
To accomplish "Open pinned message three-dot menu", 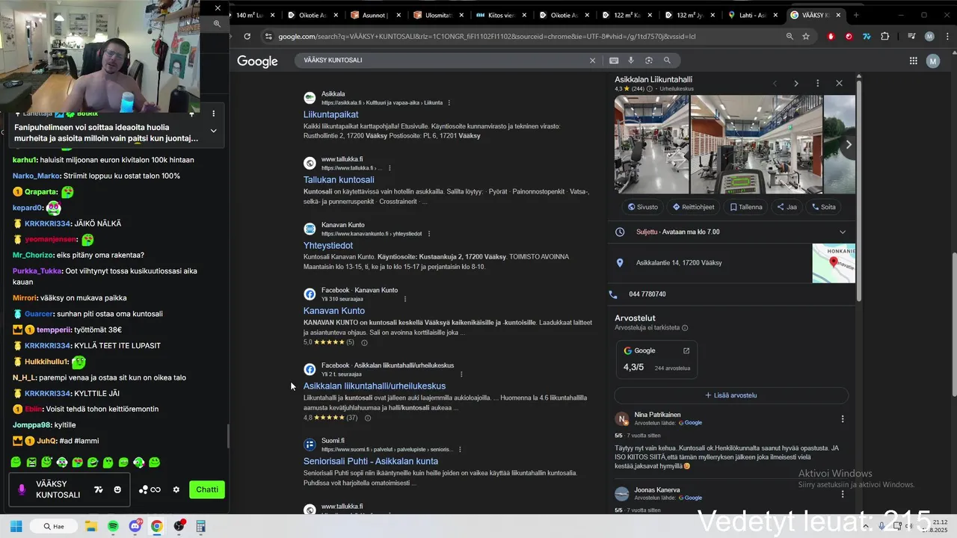I will pyautogui.click(x=213, y=114).
